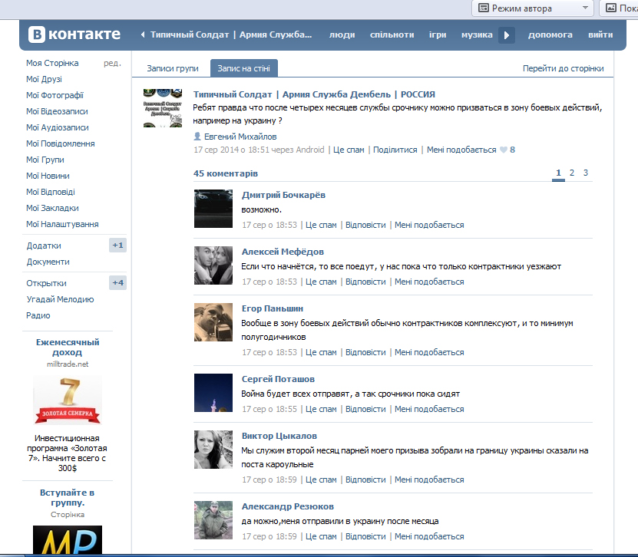Open Мої Фотографії in sidebar

55,95
